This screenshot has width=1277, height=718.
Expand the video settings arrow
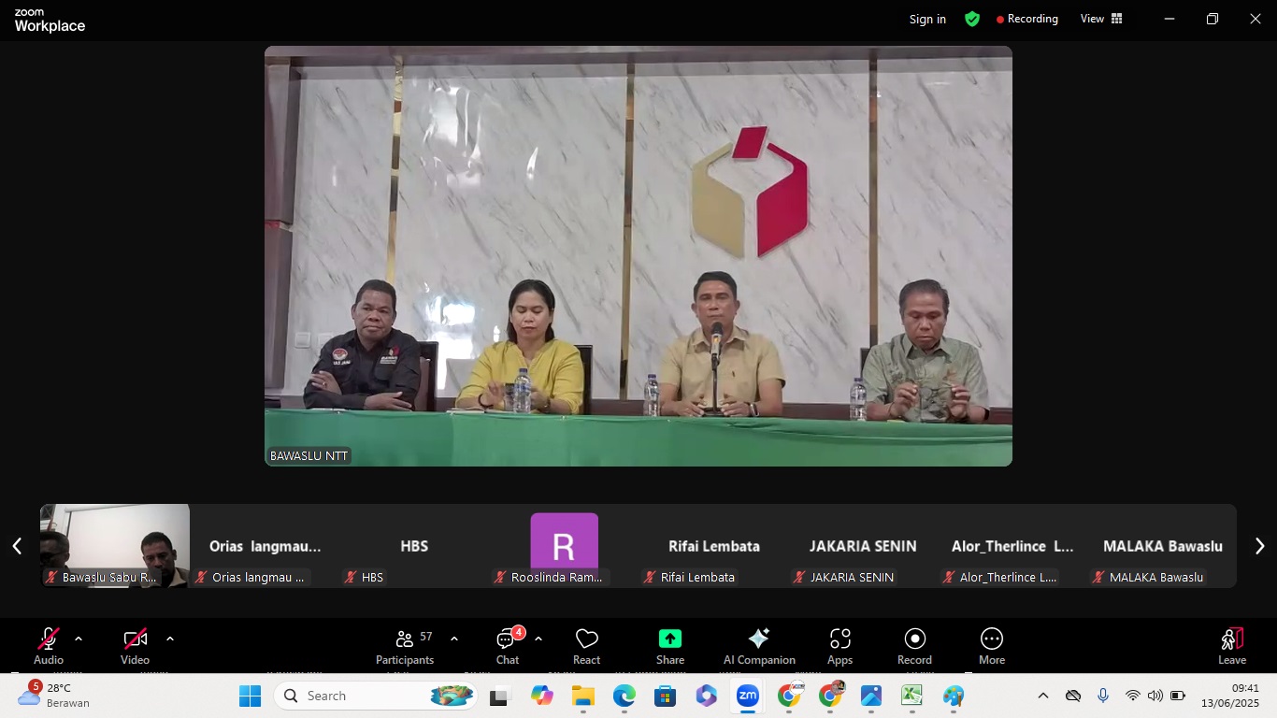pos(170,639)
